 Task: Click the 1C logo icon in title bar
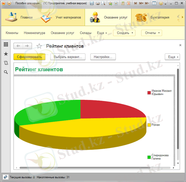[4, 3]
